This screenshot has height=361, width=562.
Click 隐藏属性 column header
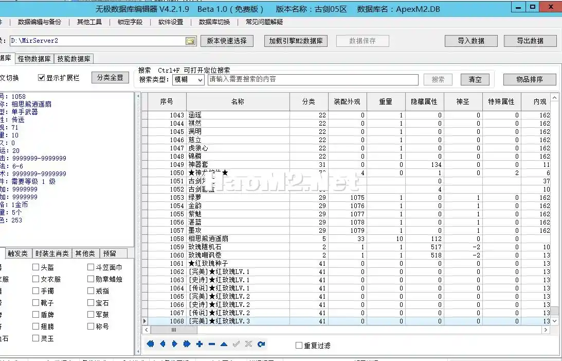click(424, 102)
